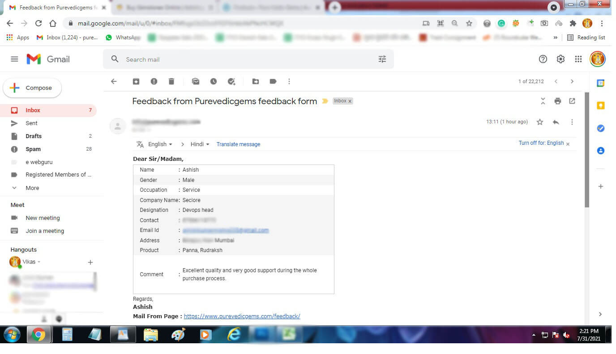Delete the email with the trash icon

tap(171, 81)
